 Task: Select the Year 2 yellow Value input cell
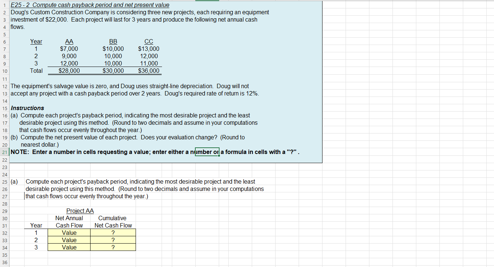click(x=69, y=240)
